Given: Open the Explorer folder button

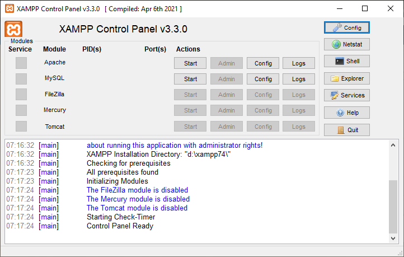Looking at the screenshot, I should click(x=346, y=78).
